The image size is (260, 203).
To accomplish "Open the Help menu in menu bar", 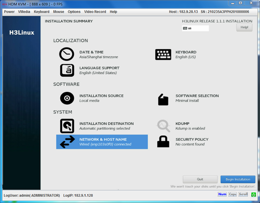I will 113,12.
